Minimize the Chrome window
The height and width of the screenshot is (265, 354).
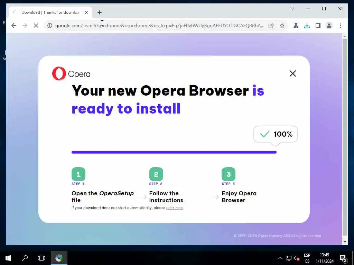[x=308, y=9]
